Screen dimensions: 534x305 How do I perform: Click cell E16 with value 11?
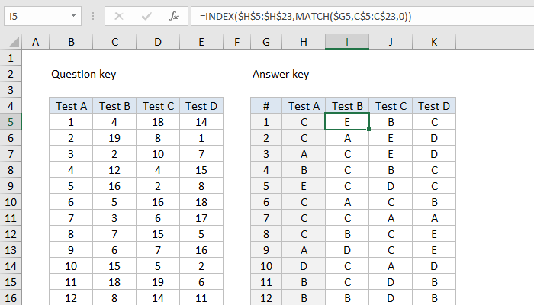tap(201, 298)
